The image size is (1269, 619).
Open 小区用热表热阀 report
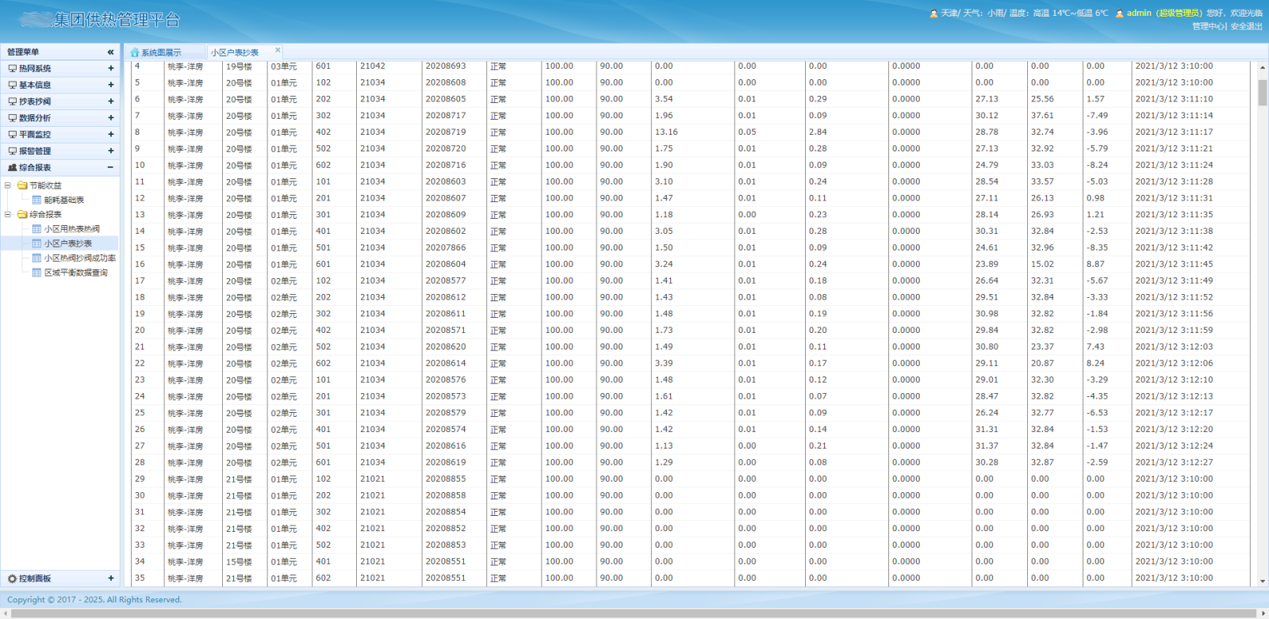[71, 229]
